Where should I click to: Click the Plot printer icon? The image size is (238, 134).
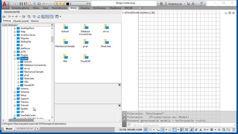click(x=39, y=4)
